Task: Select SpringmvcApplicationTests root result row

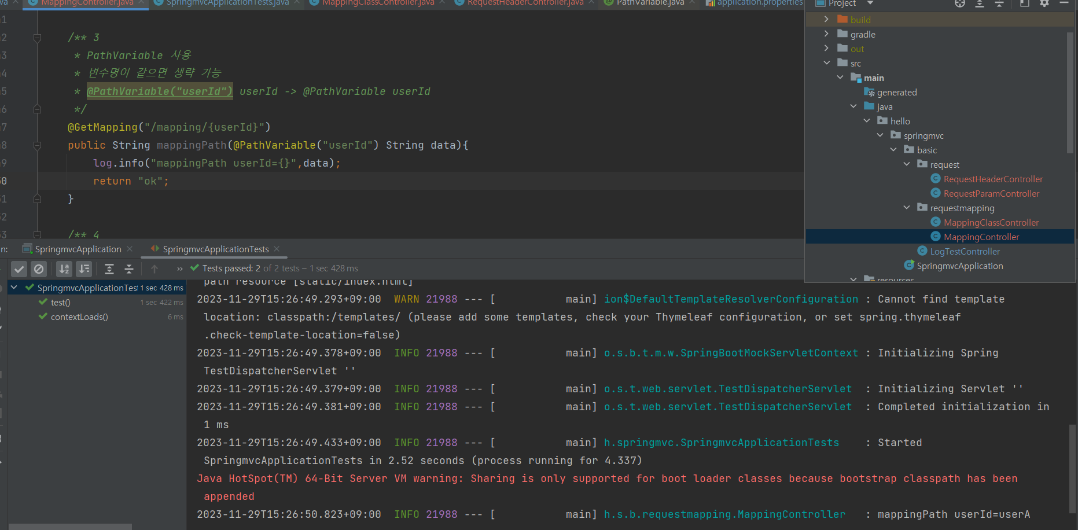Action: (97, 288)
